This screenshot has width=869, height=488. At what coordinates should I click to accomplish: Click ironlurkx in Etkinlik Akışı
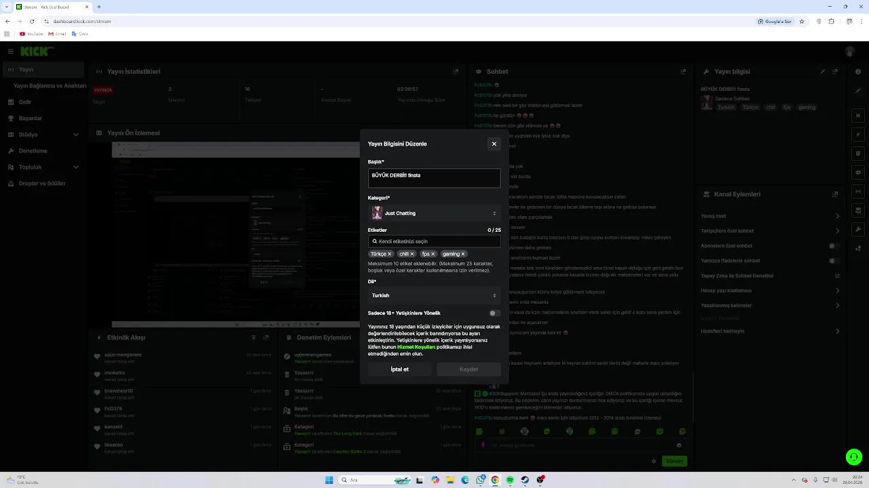(115, 373)
